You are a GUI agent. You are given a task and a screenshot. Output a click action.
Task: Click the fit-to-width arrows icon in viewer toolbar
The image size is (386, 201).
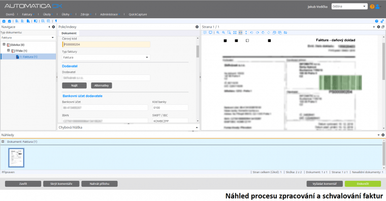click(x=241, y=32)
